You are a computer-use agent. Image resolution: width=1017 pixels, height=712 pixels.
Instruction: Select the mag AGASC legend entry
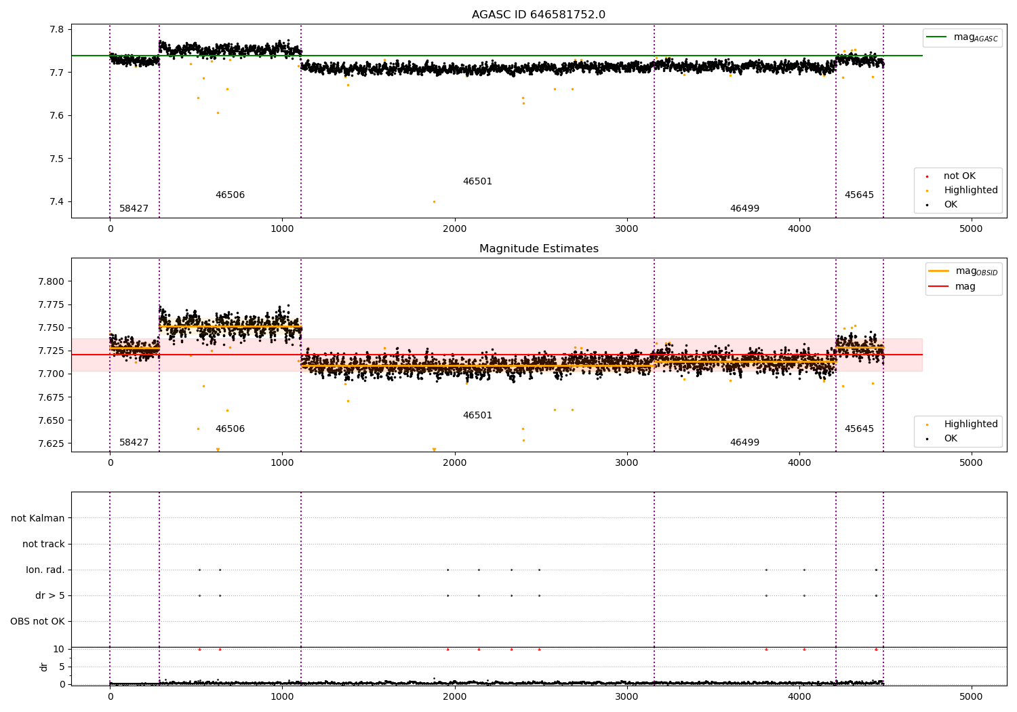tap(962, 37)
